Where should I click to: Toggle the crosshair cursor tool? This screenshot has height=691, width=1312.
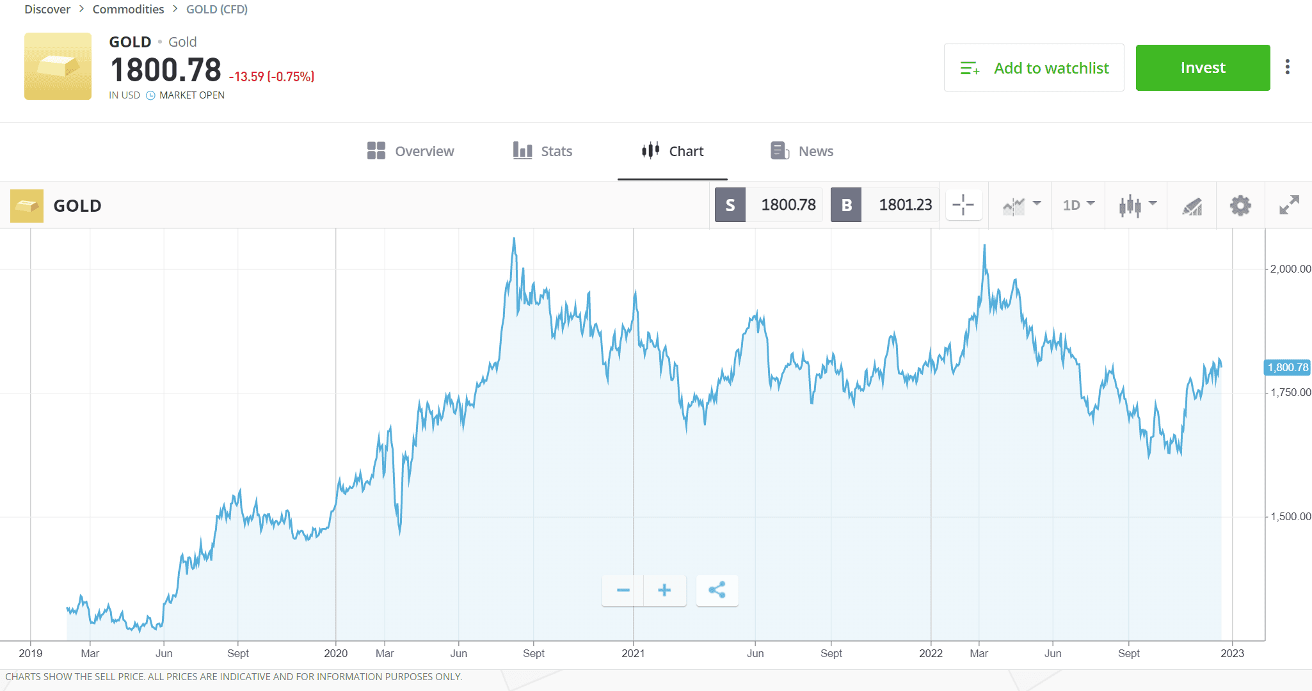963,205
